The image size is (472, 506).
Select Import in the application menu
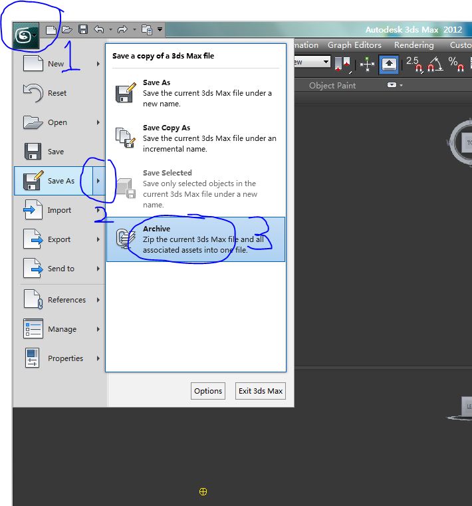tap(59, 210)
